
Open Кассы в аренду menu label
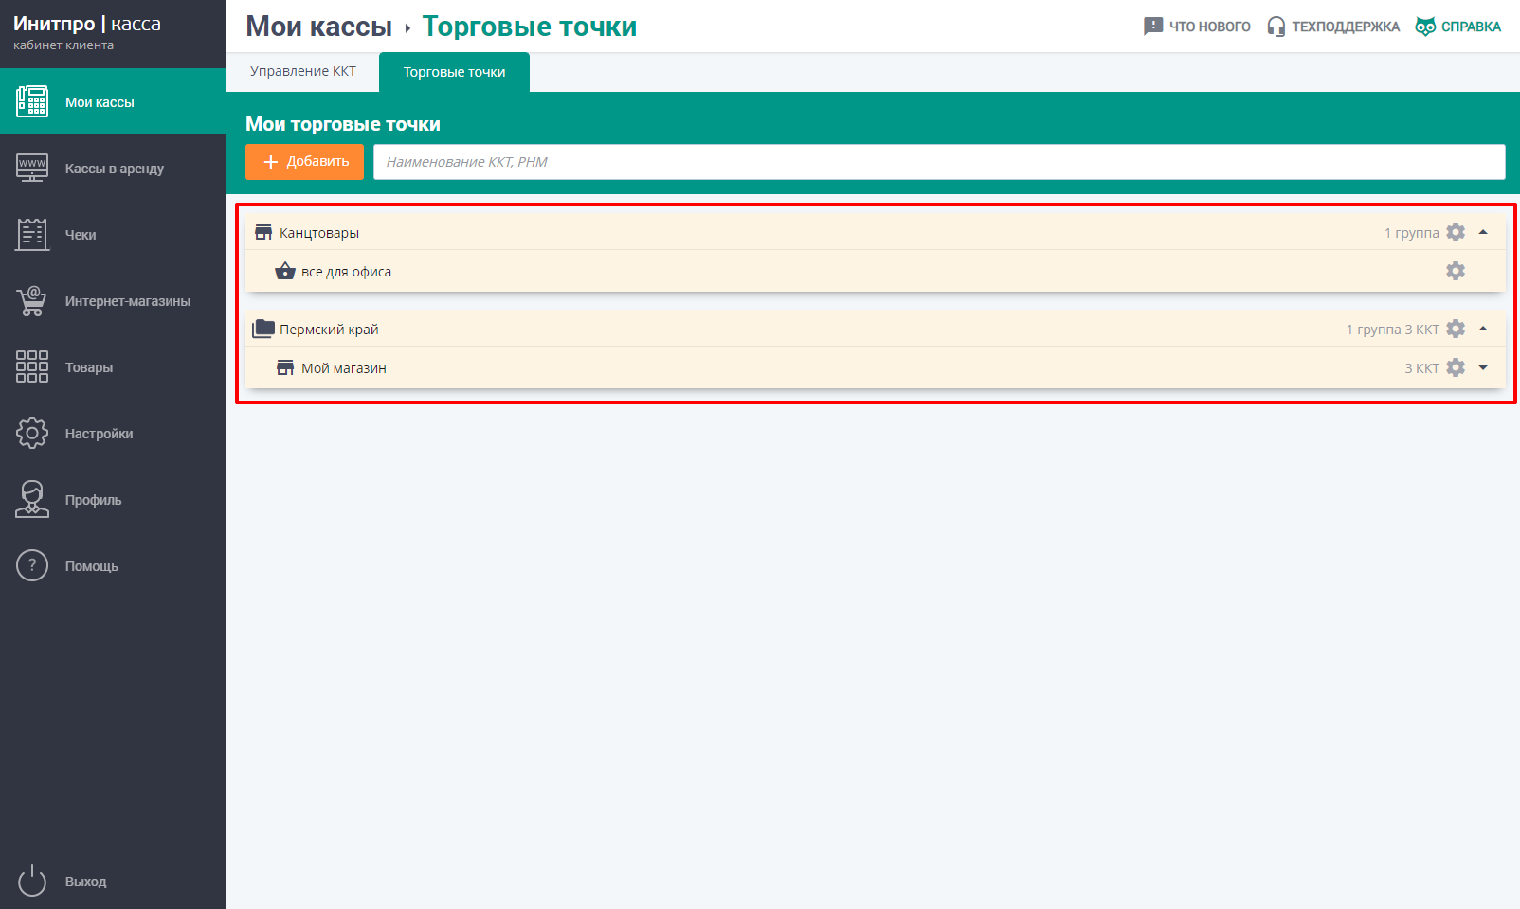click(x=115, y=169)
